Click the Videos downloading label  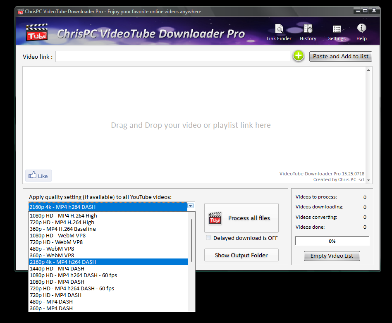point(319,207)
